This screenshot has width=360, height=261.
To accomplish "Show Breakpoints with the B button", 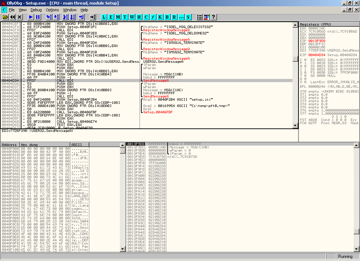I will pos(167,17).
